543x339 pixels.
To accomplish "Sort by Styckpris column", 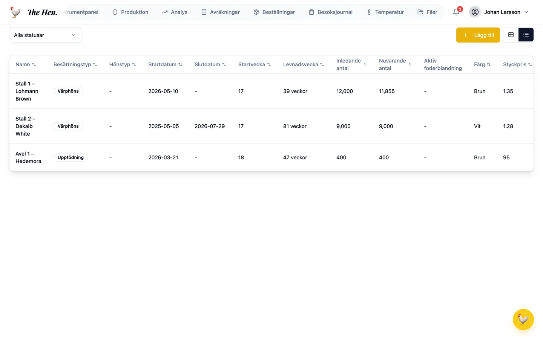I will point(517,64).
